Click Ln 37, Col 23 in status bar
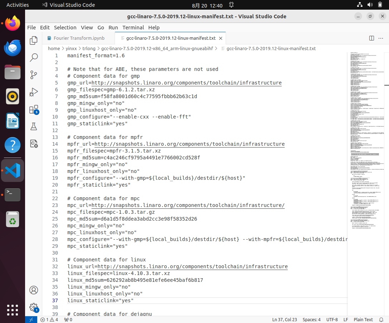The image size is (389, 323). point(284,319)
